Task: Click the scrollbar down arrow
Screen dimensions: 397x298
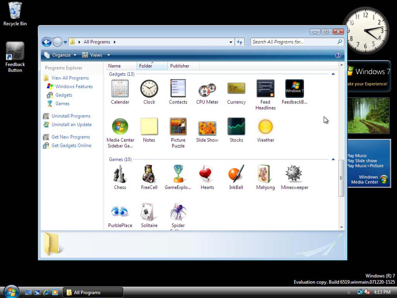Action: pos(341,227)
